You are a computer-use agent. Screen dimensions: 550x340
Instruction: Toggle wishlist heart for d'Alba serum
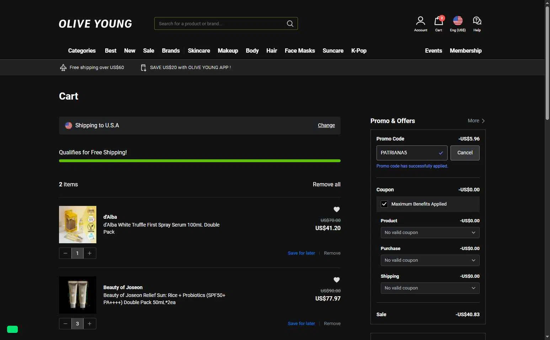[x=336, y=209]
